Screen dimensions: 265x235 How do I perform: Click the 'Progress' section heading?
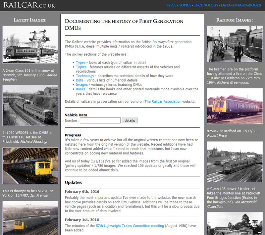pyautogui.click(x=73, y=135)
